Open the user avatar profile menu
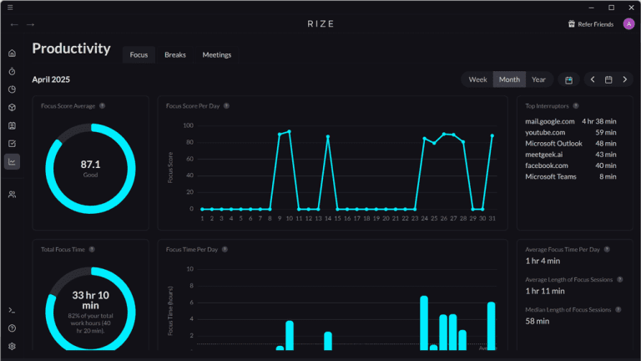The height and width of the screenshot is (361, 641). coord(628,23)
